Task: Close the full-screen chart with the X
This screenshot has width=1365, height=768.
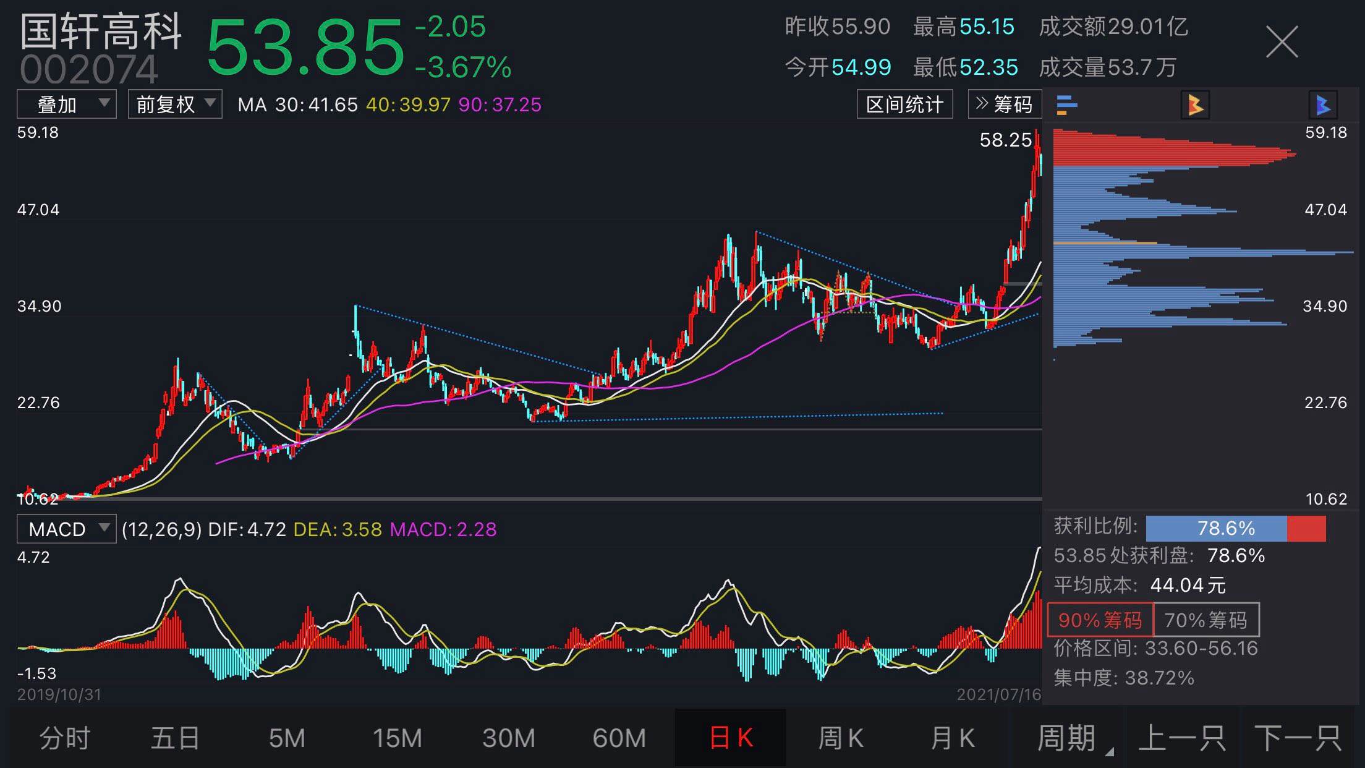Action: [1282, 42]
